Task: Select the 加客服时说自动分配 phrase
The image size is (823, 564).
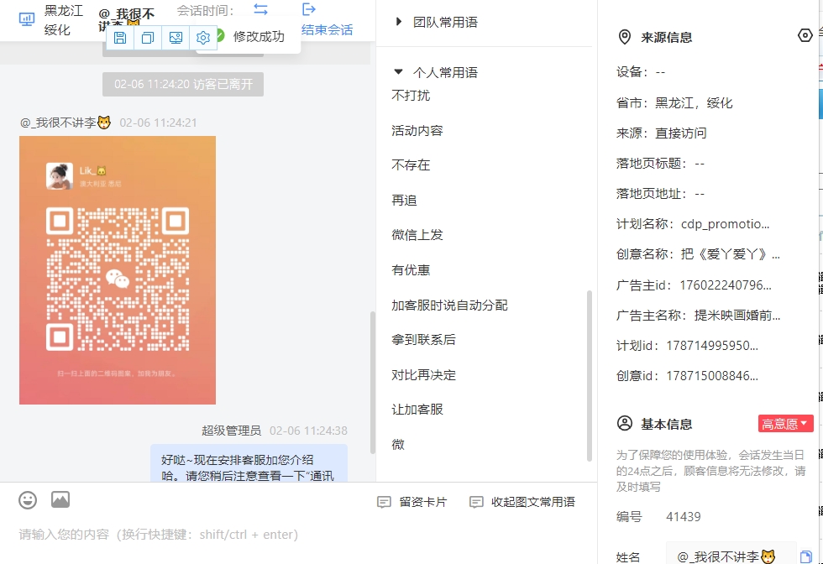Action: [x=450, y=305]
